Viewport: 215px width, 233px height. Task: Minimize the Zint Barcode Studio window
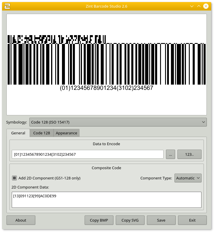(192, 6)
